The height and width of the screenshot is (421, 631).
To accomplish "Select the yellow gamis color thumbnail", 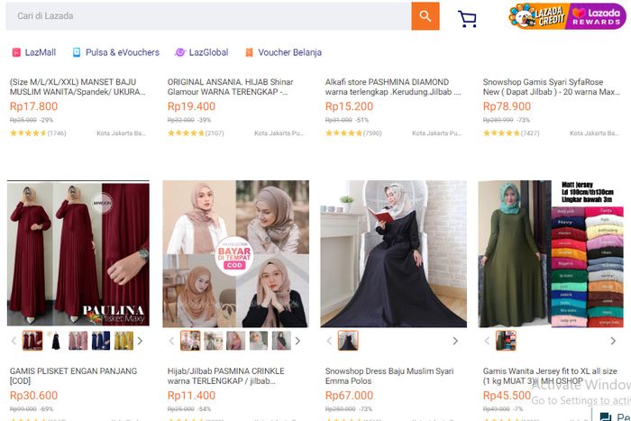I will [124, 341].
